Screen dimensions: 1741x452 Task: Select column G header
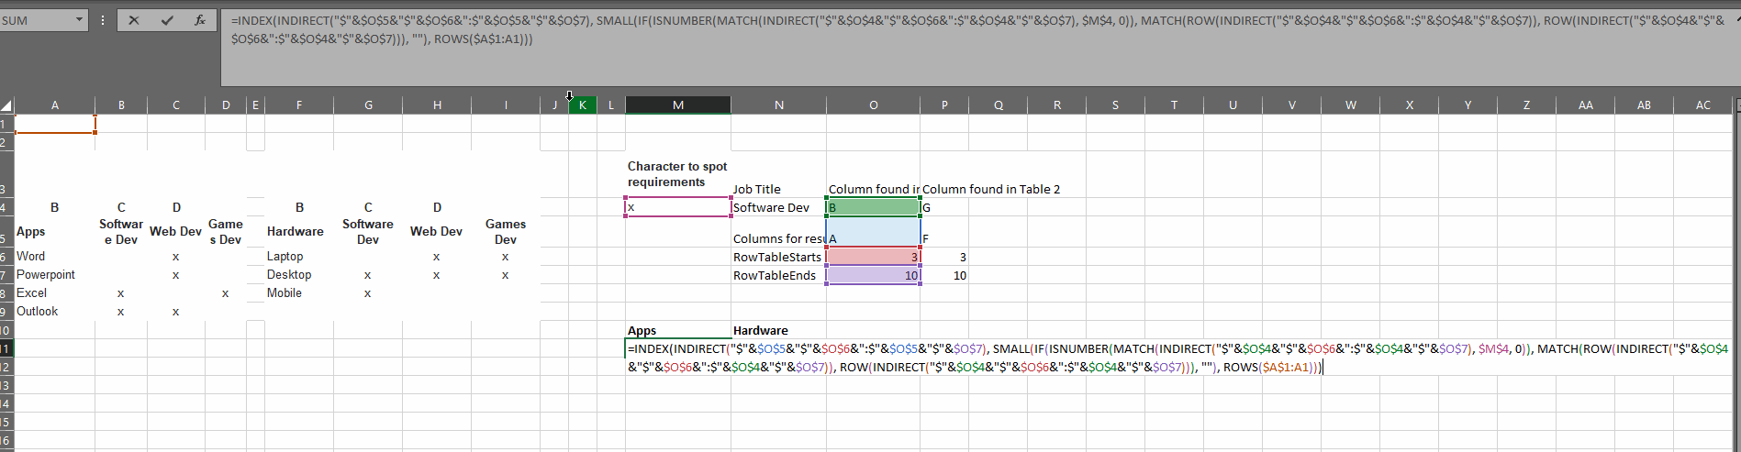coord(368,105)
